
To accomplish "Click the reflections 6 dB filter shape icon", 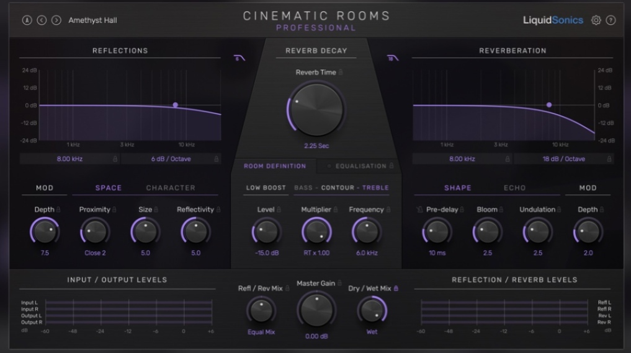I will [239, 58].
